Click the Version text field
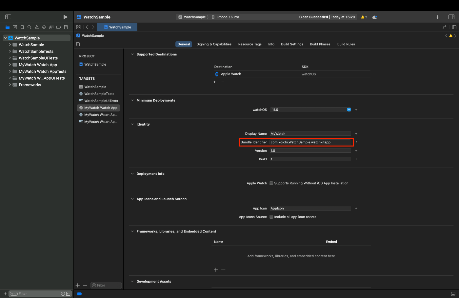 [x=310, y=151]
